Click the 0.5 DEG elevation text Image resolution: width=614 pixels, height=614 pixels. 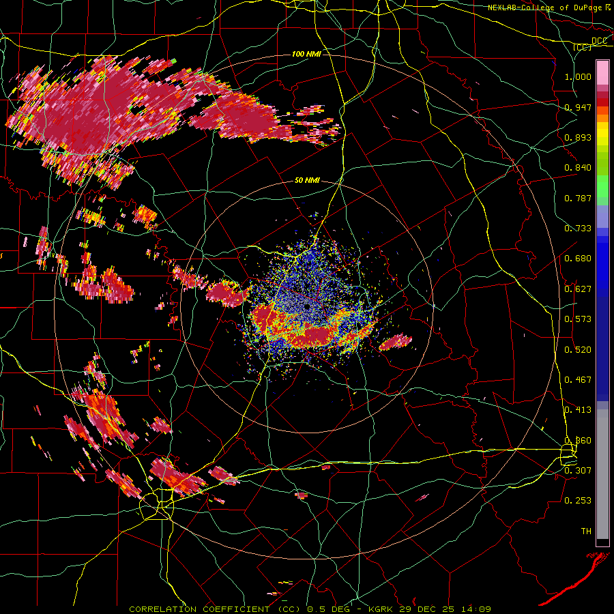(328, 609)
